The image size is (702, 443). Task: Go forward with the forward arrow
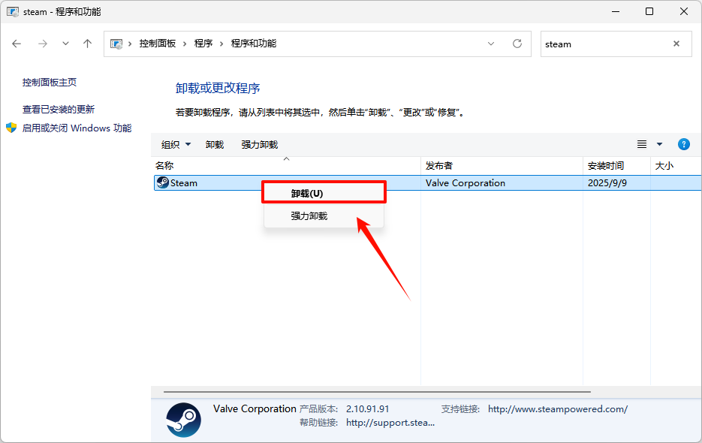(x=43, y=44)
